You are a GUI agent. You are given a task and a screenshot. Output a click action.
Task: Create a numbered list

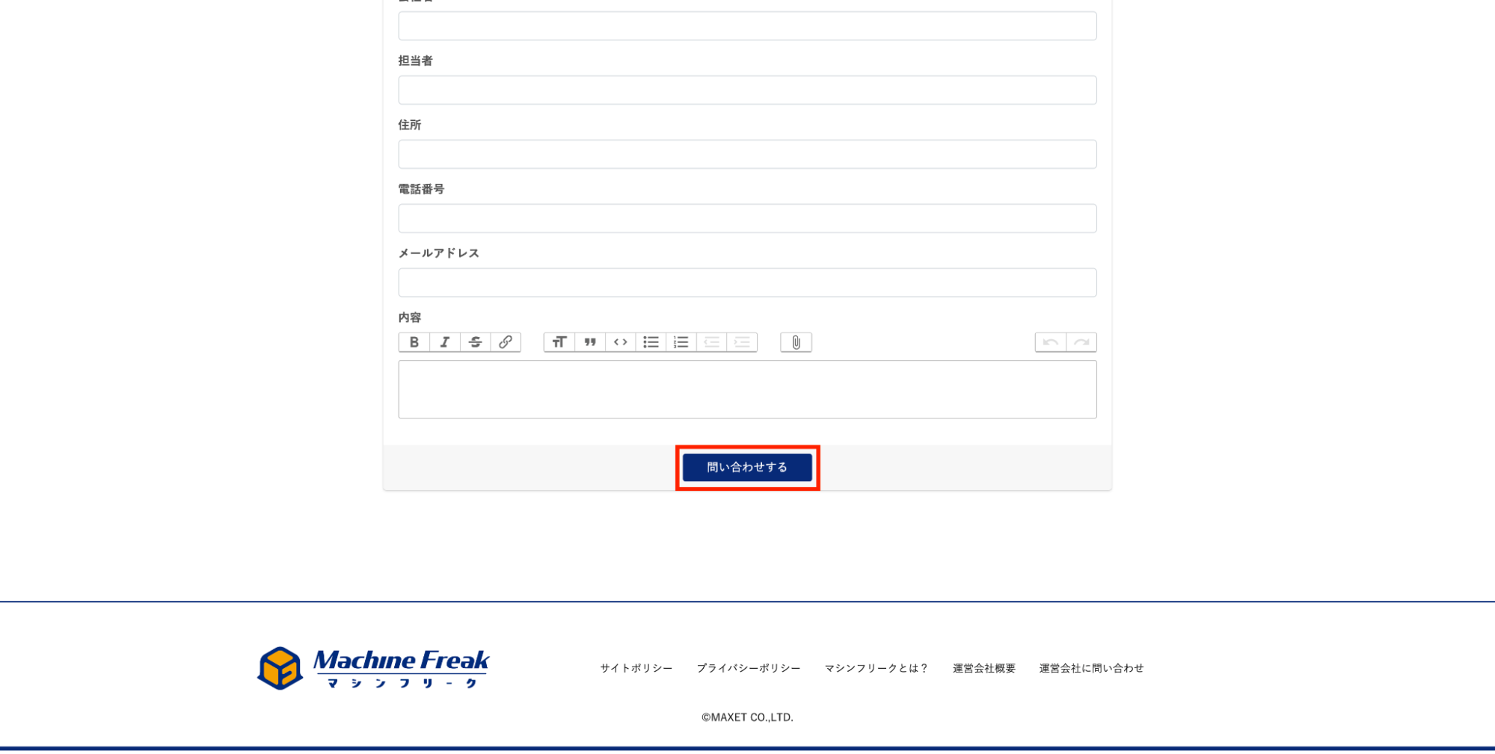(681, 342)
